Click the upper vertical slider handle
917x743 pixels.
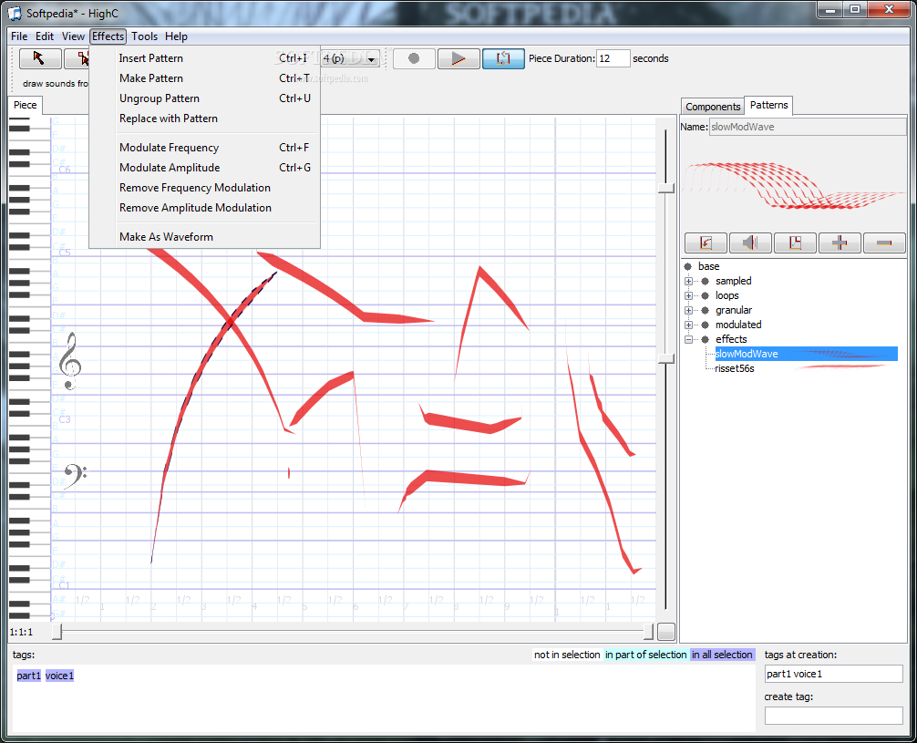[x=665, y=188]
